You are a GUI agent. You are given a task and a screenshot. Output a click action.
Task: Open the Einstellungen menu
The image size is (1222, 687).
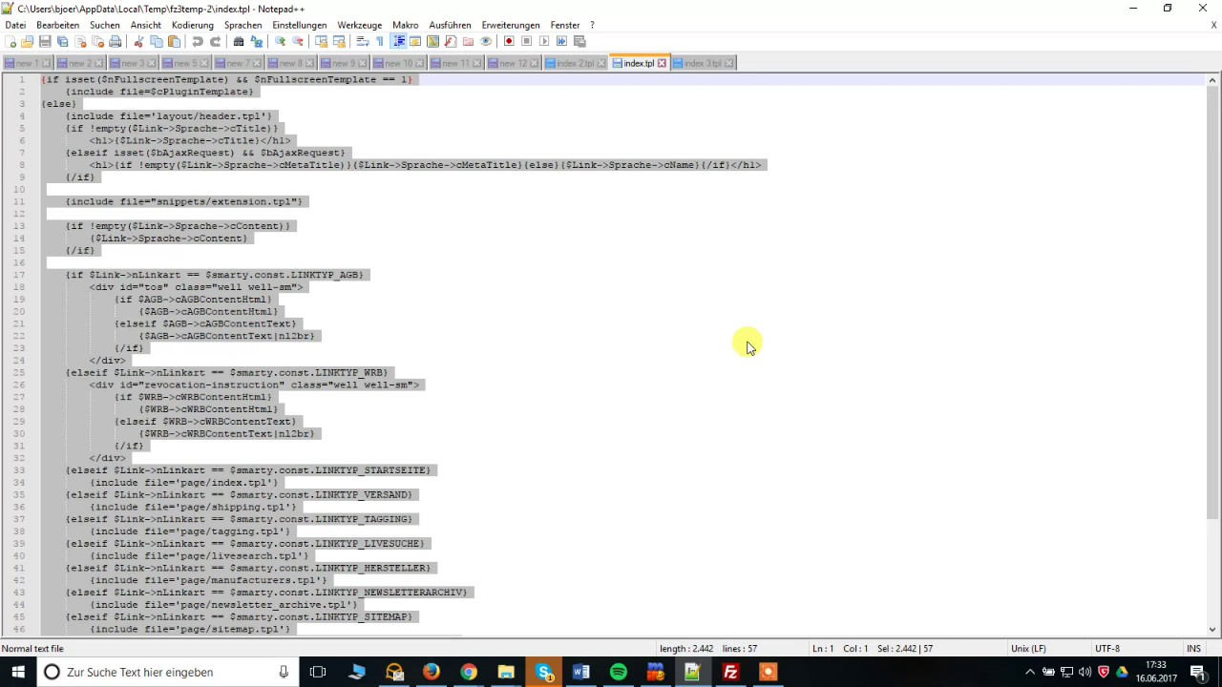click(x=299, y=25)
